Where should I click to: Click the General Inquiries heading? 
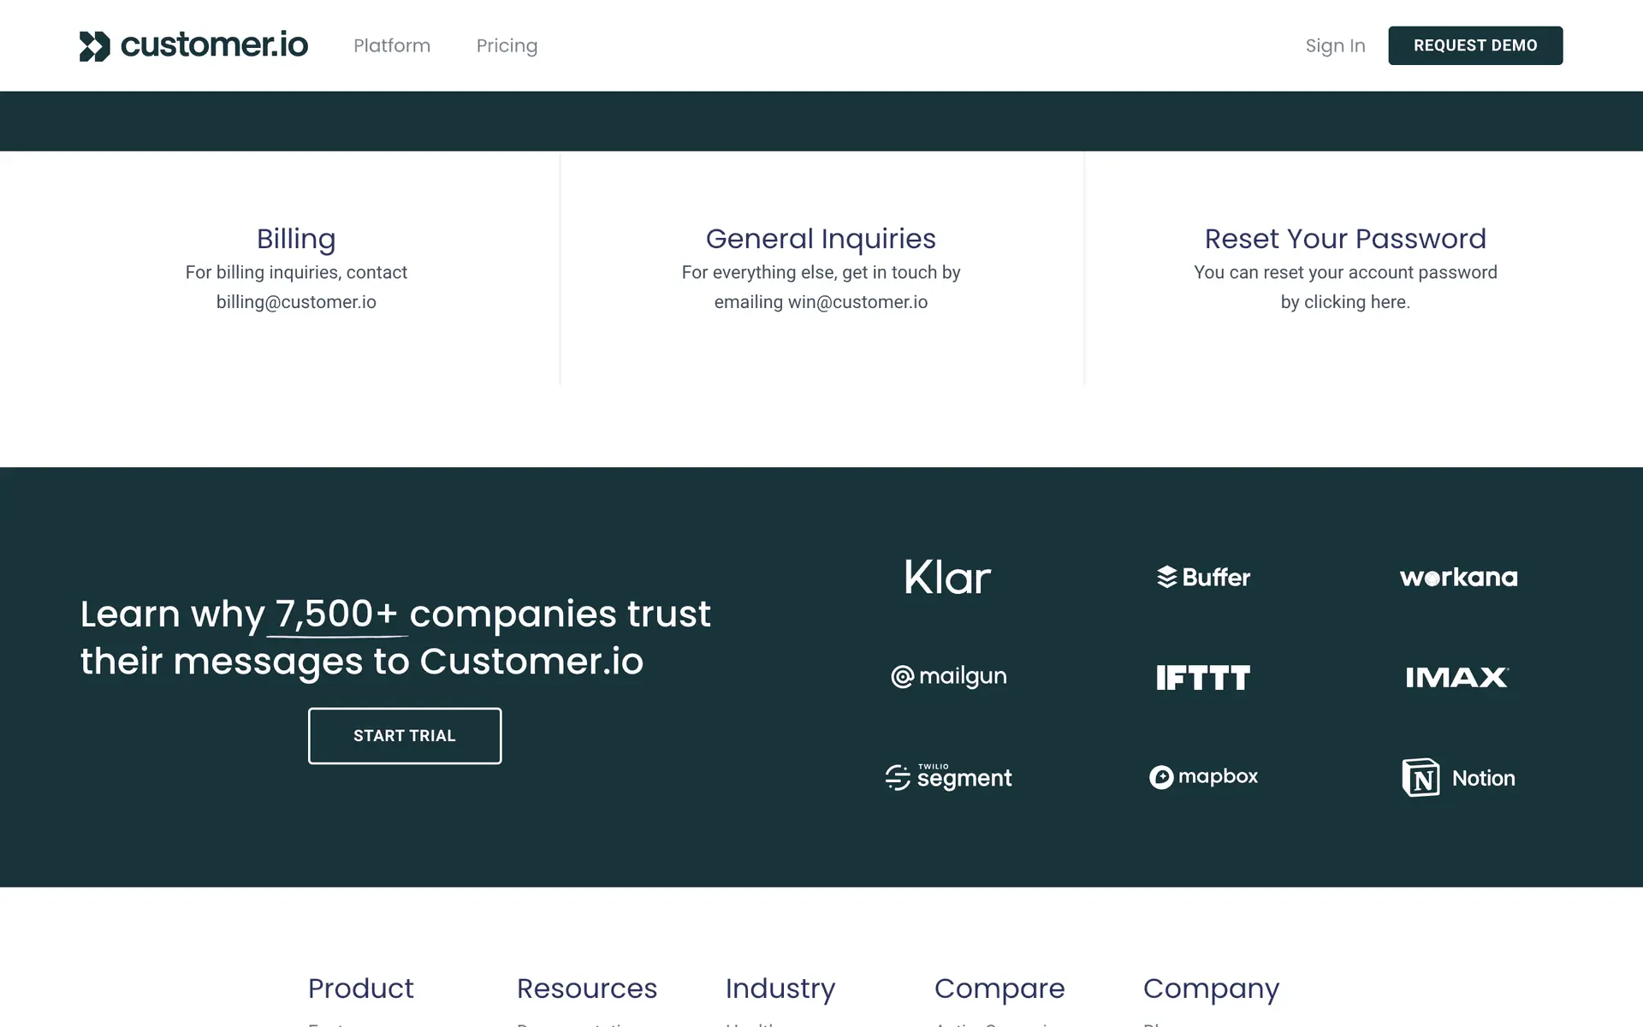821,239
